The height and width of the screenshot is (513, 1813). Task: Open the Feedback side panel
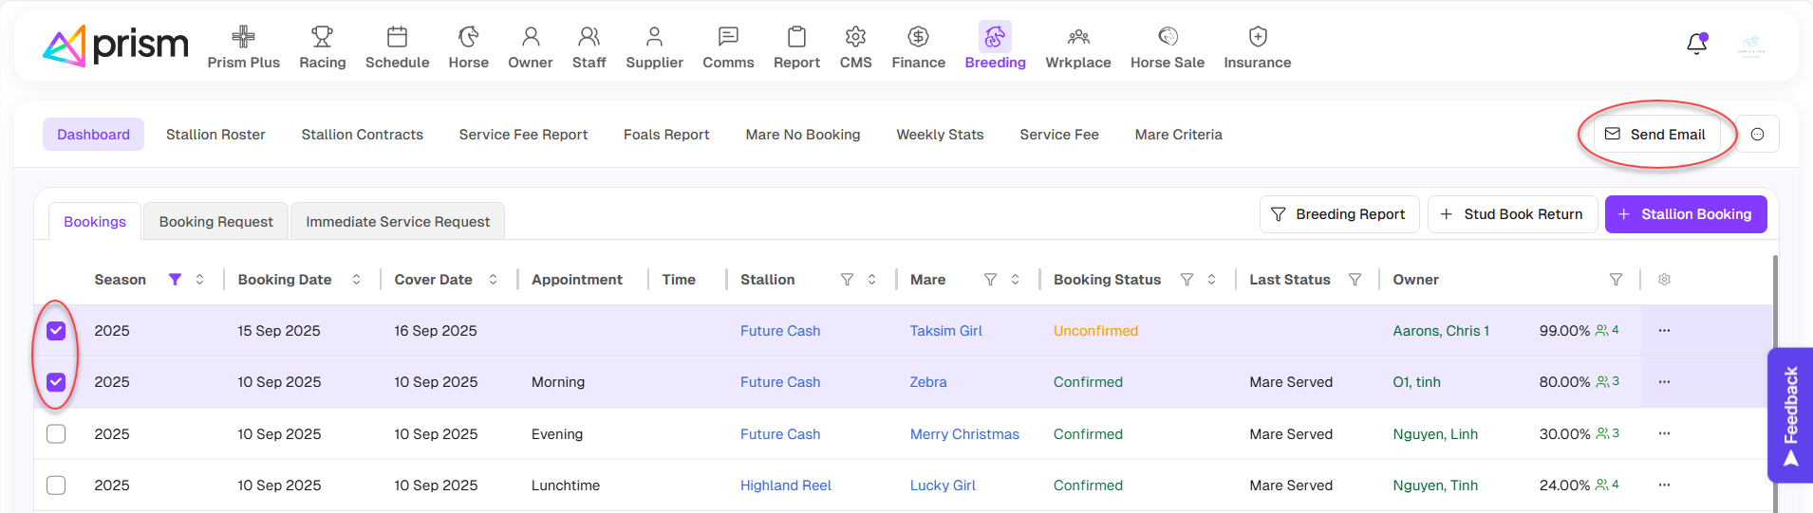(x=1790, y=415)
